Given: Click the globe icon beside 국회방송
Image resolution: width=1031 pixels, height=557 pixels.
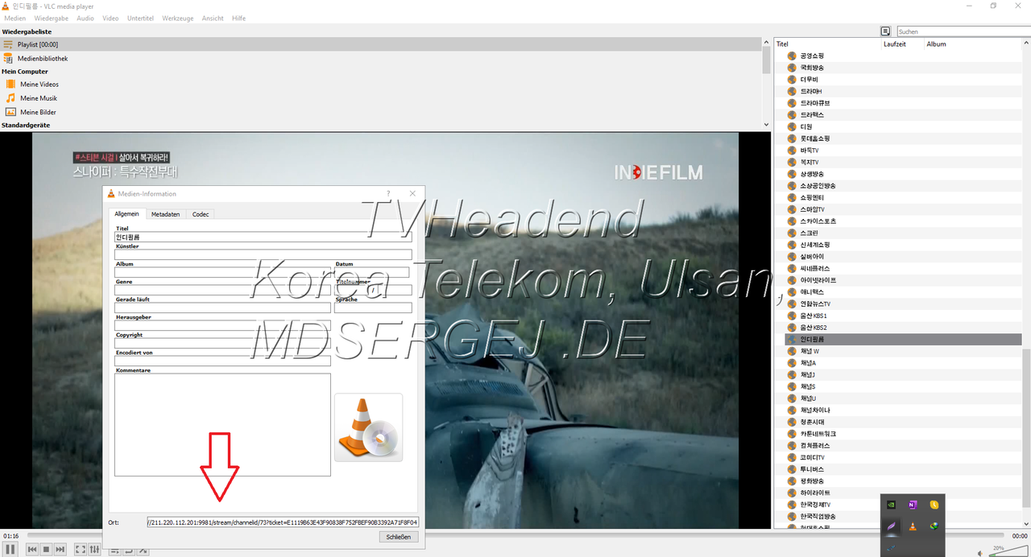Looking at the screenshot, I should point(792,68).
